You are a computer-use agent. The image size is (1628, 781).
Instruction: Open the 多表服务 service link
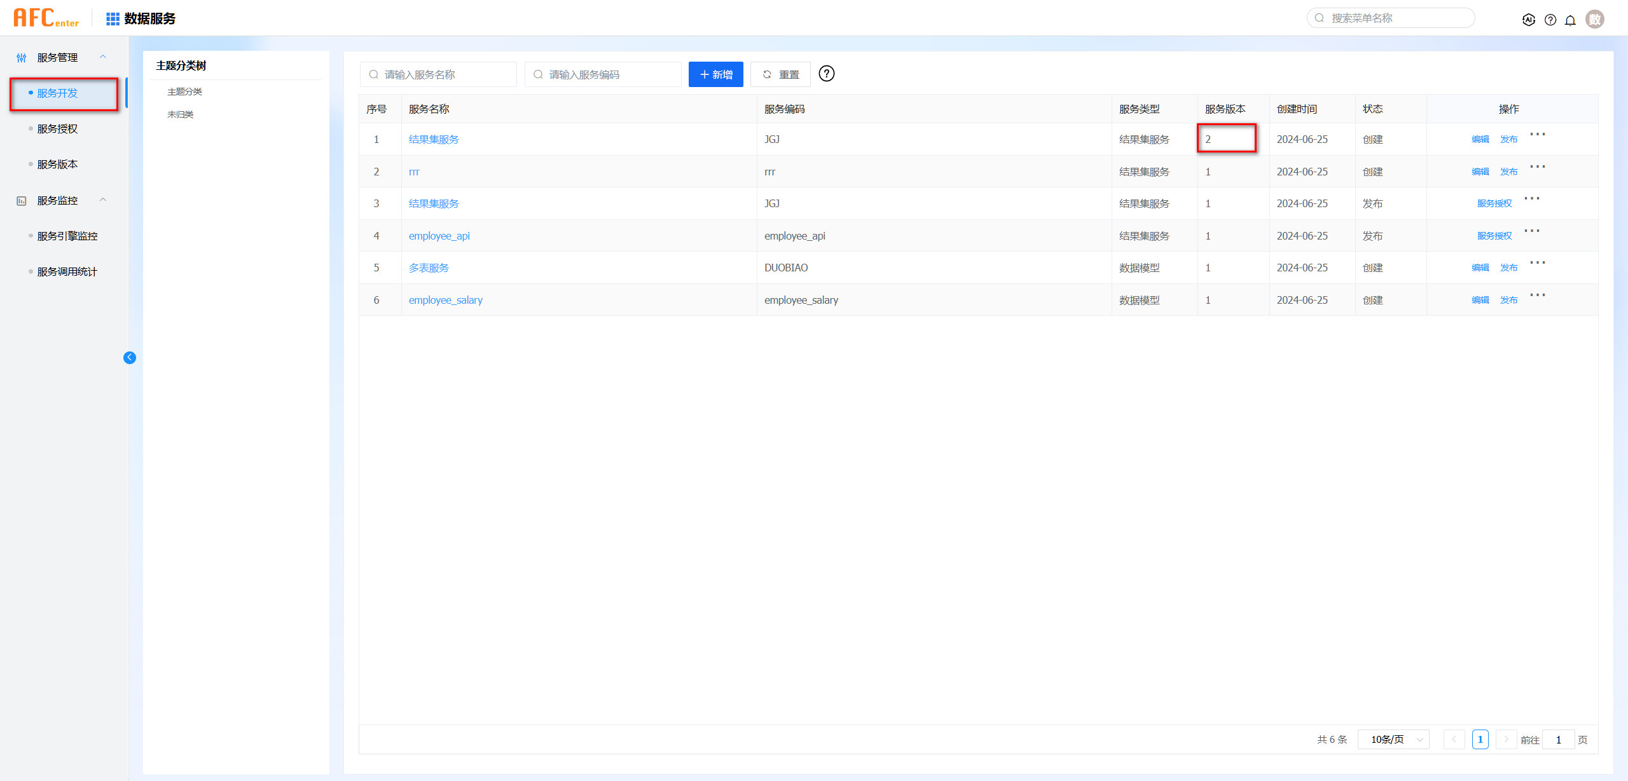coord(429,268)
